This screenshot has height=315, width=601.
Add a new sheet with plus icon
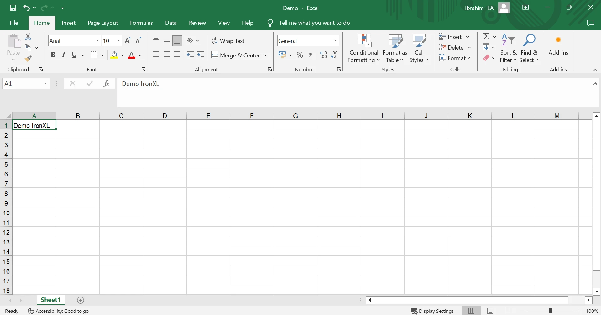[81, 300]
